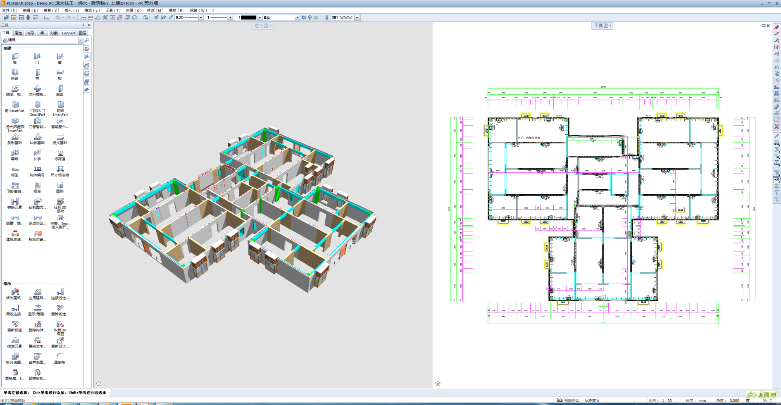Select the 转换元素 convert elements tool

[15, 204]
